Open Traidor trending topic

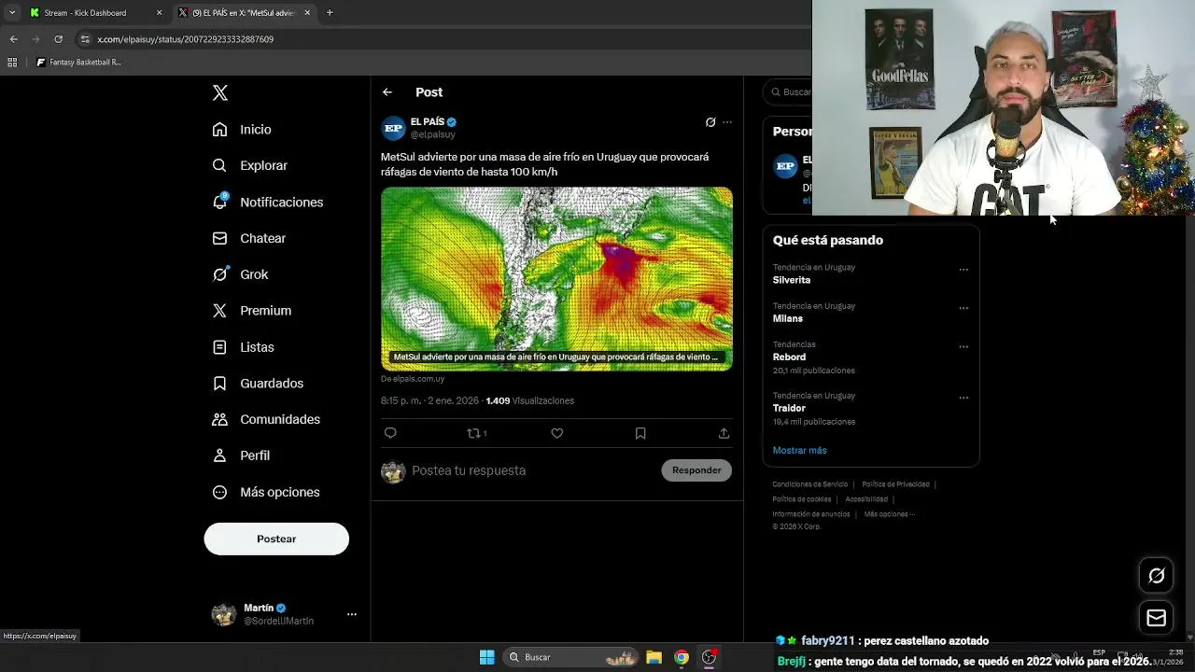tap(789, 408)
